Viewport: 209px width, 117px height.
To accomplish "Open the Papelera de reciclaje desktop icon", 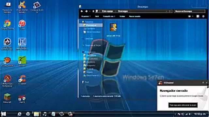I will [x=7, y=7].
